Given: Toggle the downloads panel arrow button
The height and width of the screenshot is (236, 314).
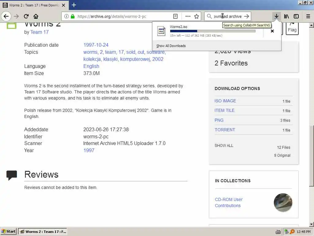Looking at the screenshot, I should tap(276, 16).
